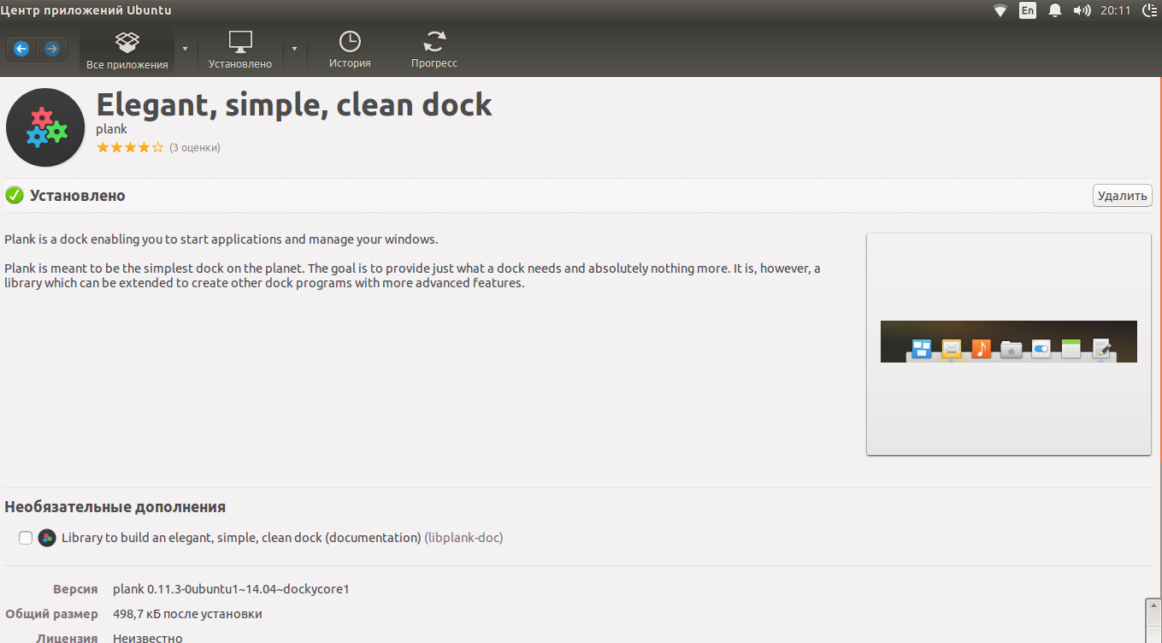Open the All applications box icon

(x=127, y=41)
